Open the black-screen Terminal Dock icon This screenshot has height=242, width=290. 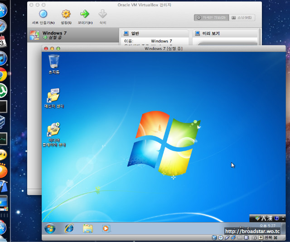[3, 107]
